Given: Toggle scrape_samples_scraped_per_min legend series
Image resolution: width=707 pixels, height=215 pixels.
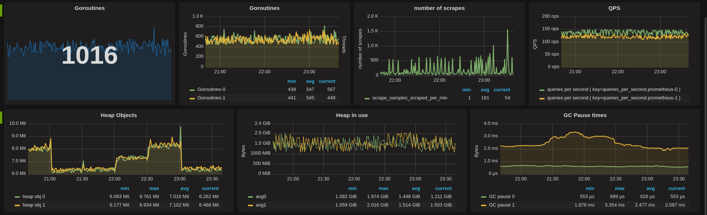Looking at the screenshot, I should (409, 98).
